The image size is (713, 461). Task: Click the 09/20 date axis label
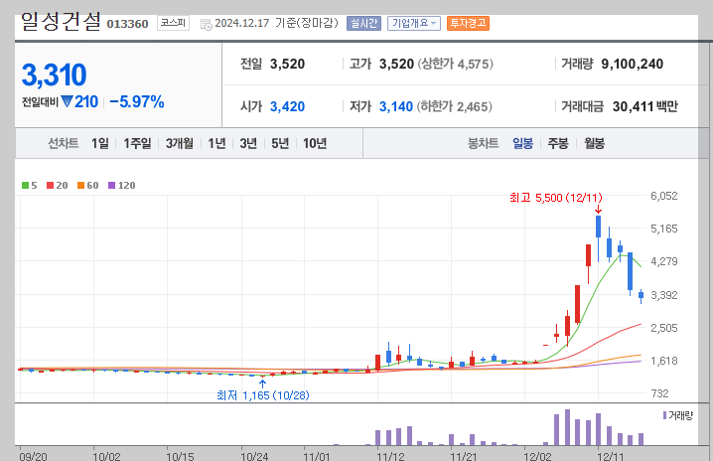click(x=33, y=456)
